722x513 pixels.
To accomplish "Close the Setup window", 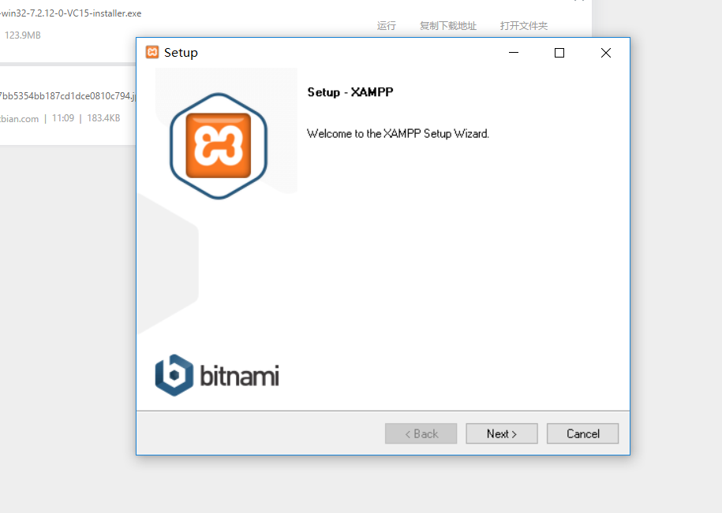I will coord(606,52).
